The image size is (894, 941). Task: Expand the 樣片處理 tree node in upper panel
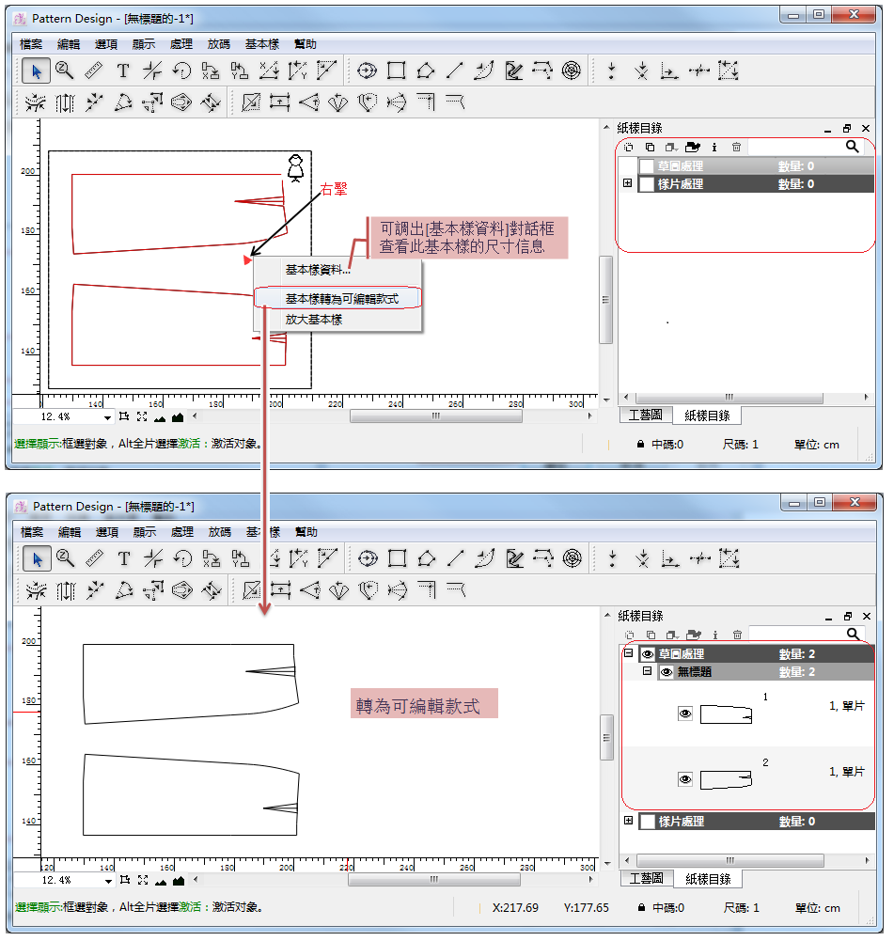[x=627, y=184]
